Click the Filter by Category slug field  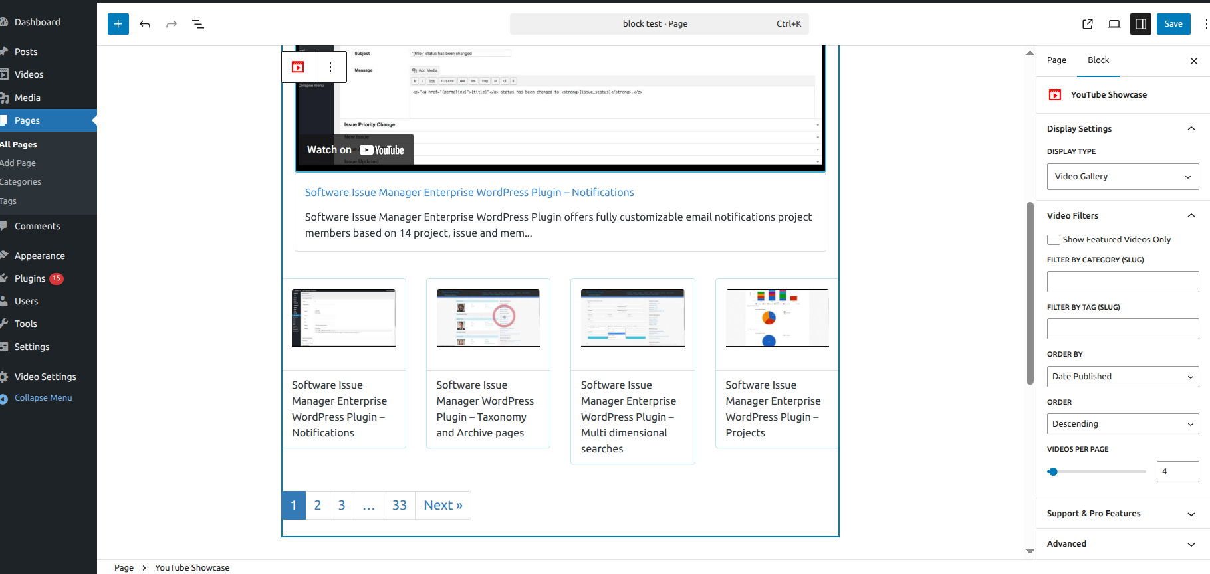(1123, 282)
